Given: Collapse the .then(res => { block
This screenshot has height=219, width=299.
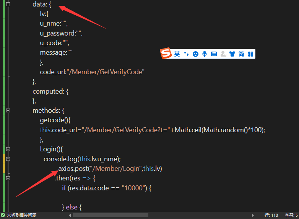Looking at the screenshot, I should coord(8,178).
